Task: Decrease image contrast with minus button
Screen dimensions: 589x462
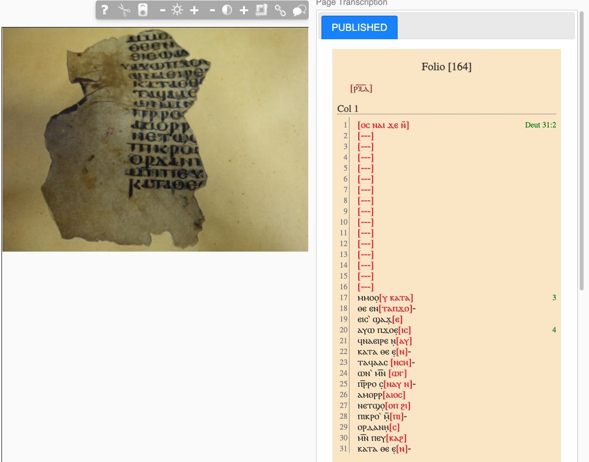Action: [x=212, y=10]
